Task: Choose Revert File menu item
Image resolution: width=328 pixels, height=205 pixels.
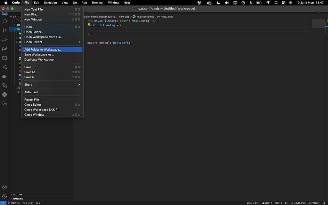Action: [x=52, y=100]
